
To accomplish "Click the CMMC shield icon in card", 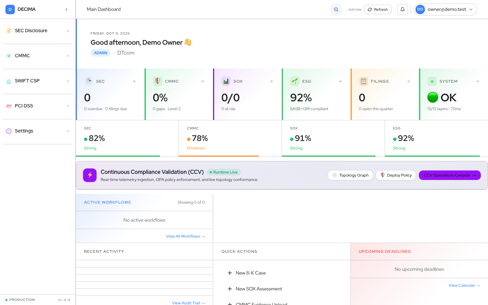I will [x=158, y=81].
